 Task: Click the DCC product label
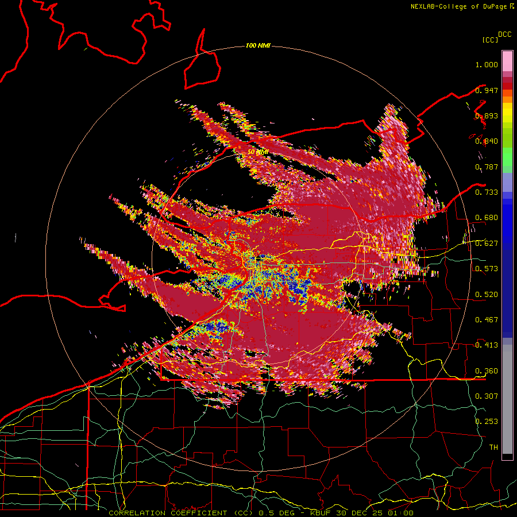point(505,34)
